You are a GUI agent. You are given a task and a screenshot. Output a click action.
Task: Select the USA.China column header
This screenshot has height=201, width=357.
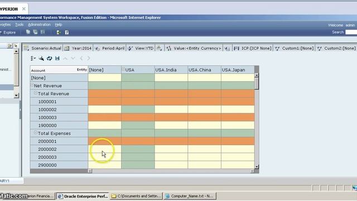(204, 70)
